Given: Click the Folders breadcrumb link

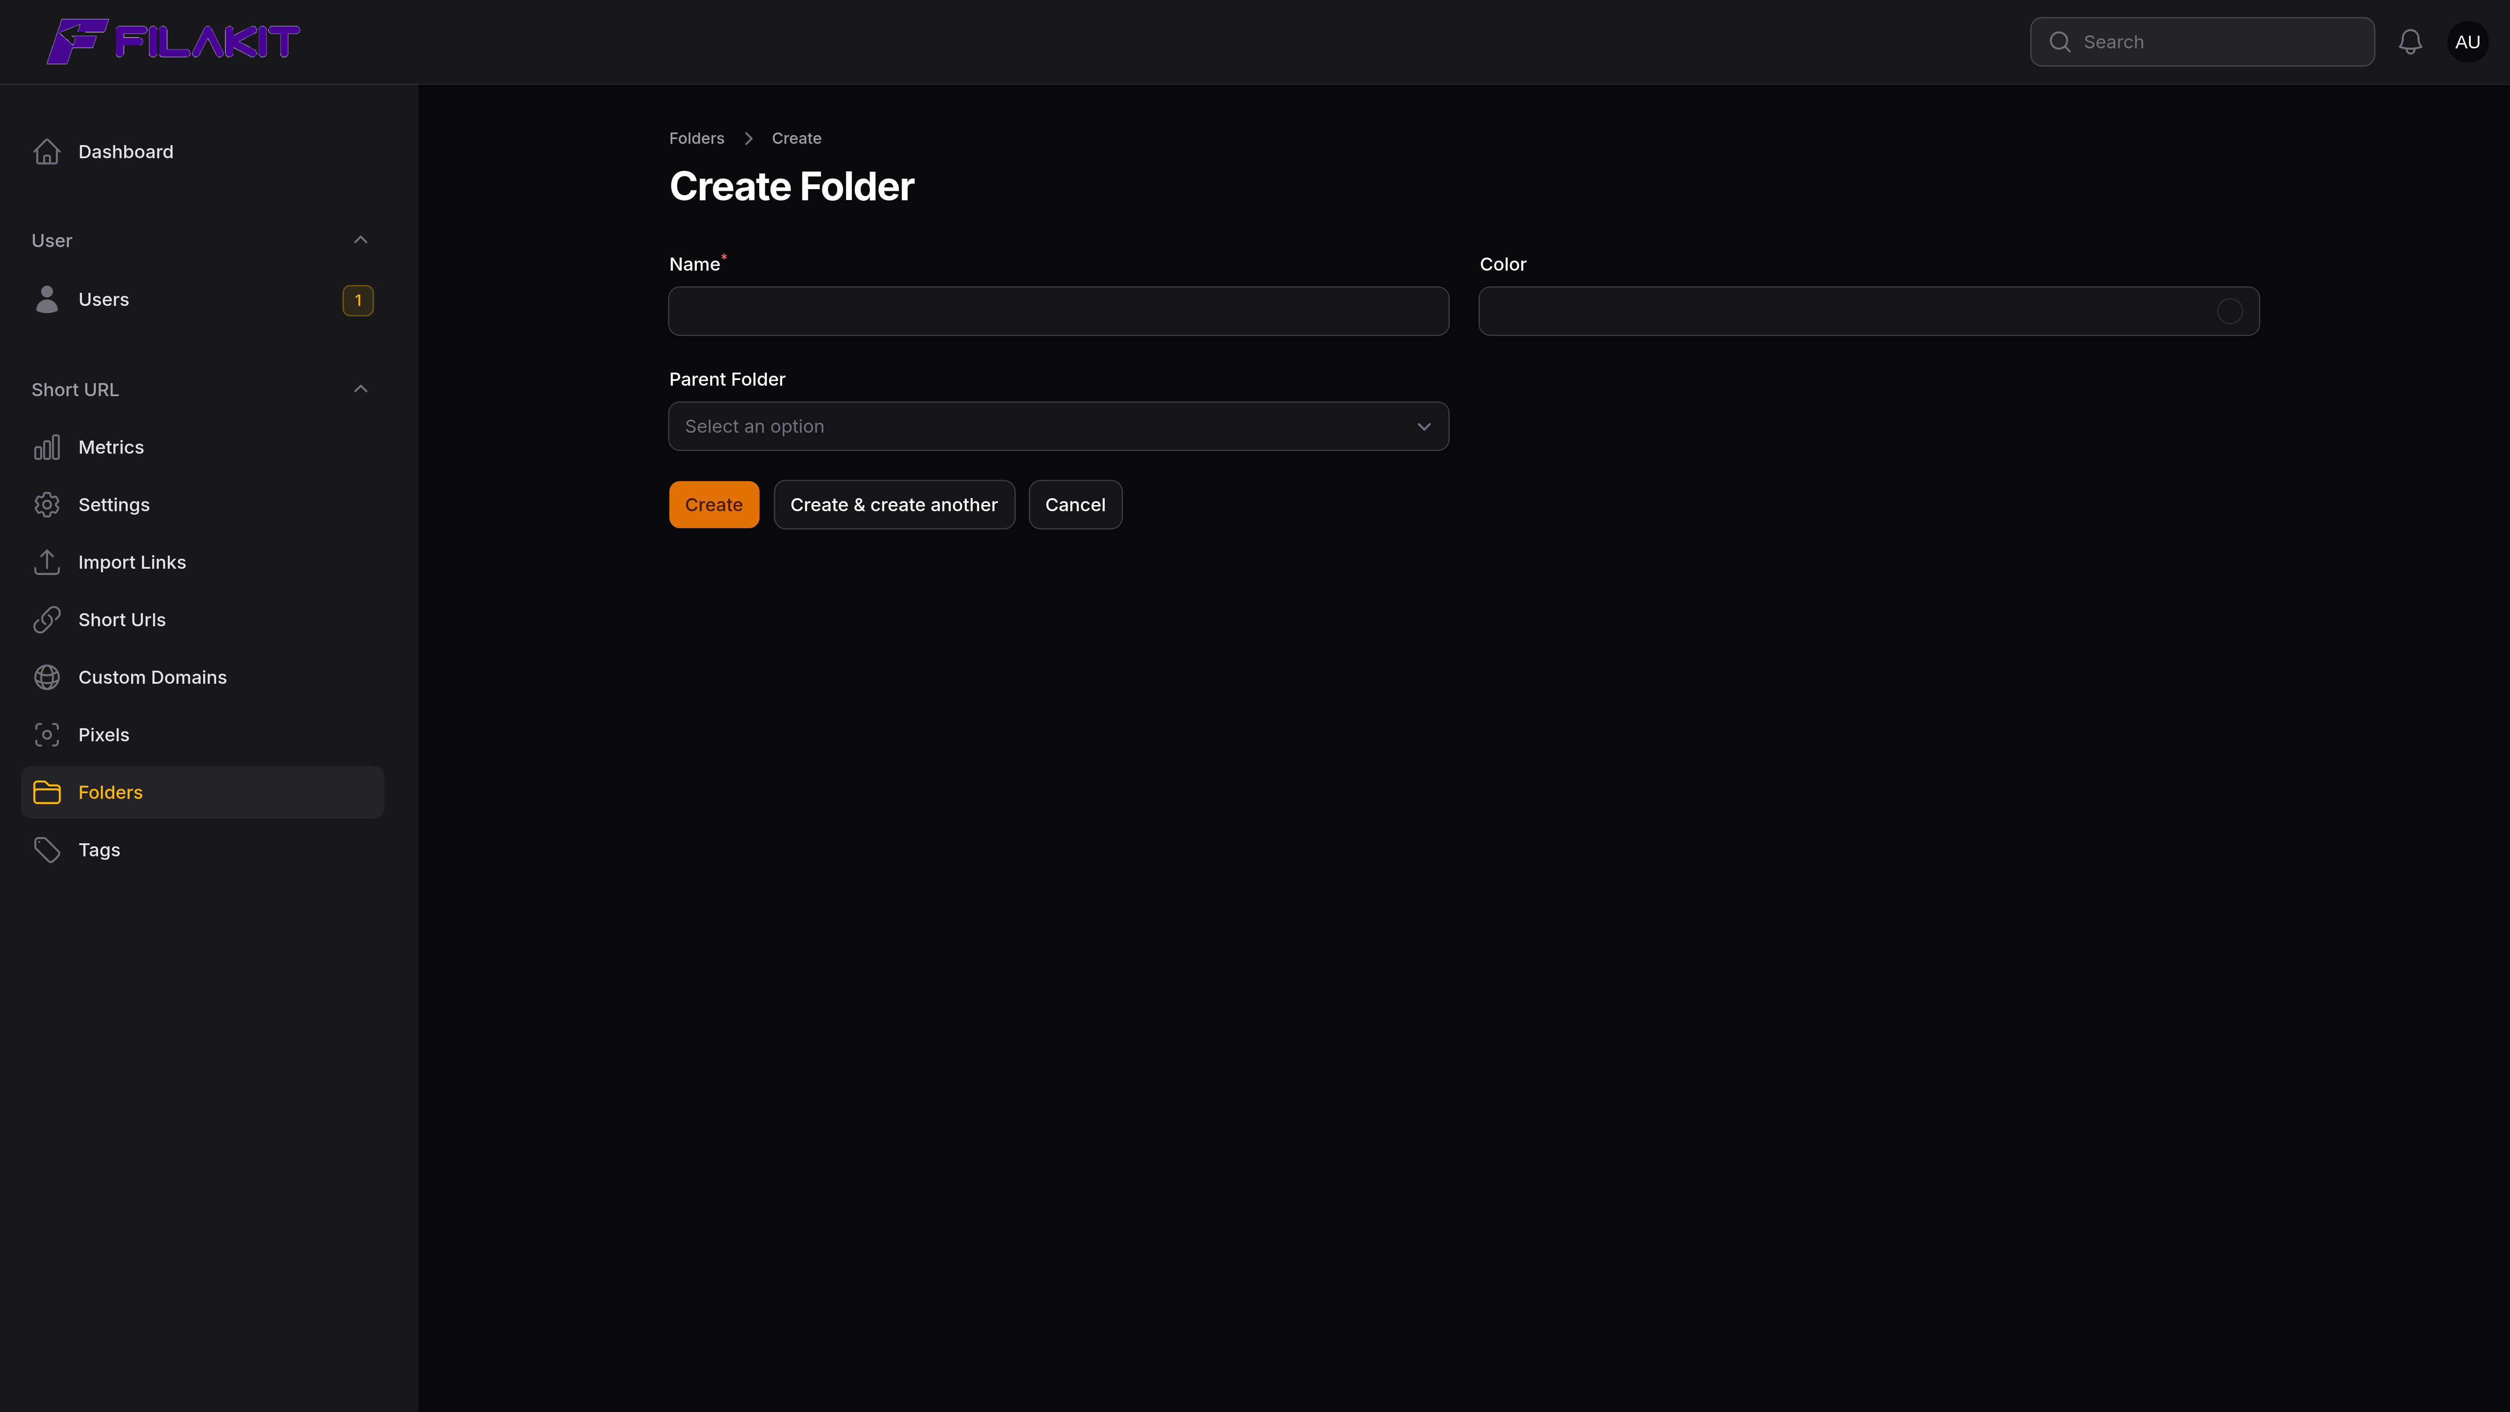Looking at the screenshot, I should 697,139.
